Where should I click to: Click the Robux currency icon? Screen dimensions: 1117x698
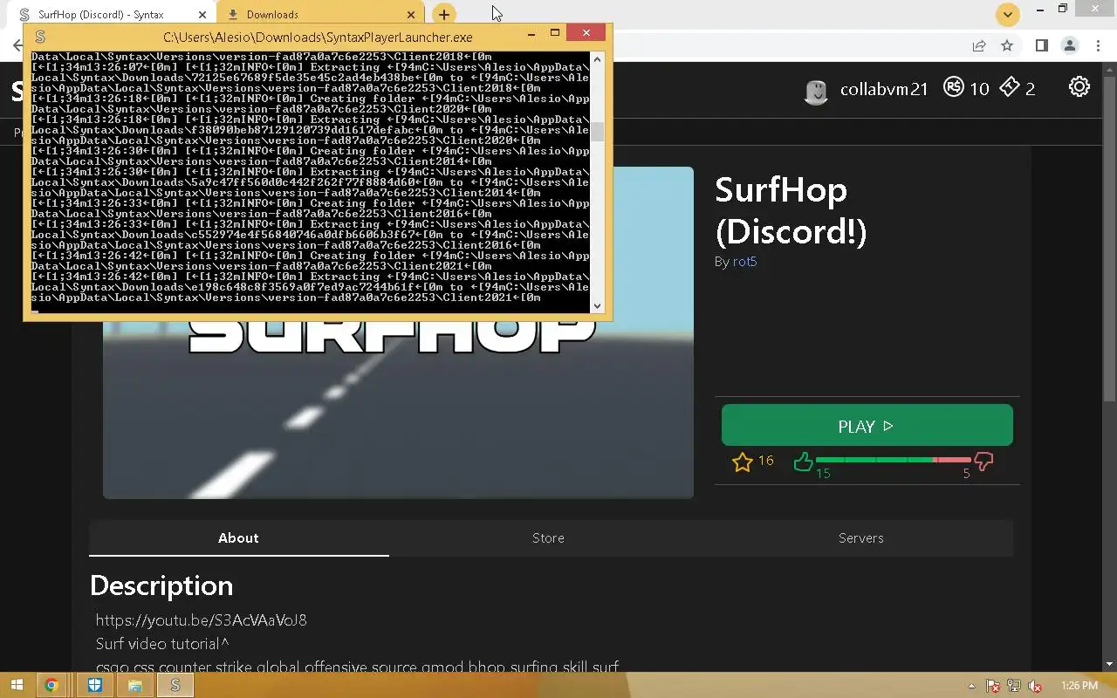coord(953,87)
